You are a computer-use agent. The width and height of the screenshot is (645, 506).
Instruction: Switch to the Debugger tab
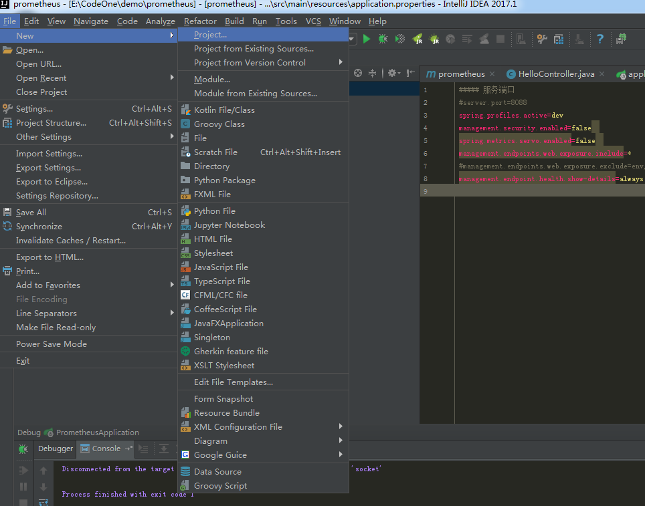point(56,449)
